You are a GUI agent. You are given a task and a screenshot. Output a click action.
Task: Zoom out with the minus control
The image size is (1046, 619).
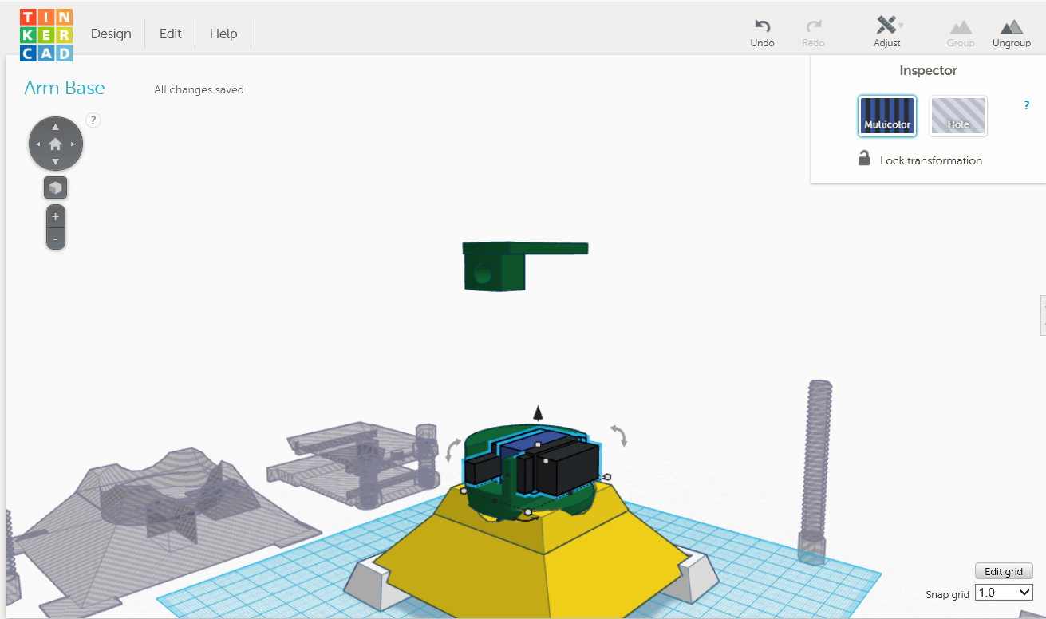click(55, 238)
